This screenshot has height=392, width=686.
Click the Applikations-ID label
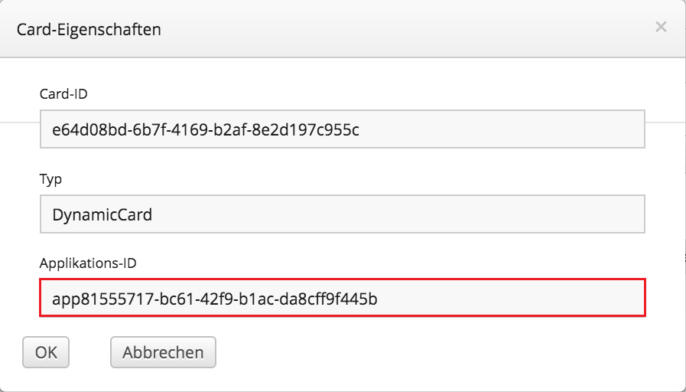point(88,263)
